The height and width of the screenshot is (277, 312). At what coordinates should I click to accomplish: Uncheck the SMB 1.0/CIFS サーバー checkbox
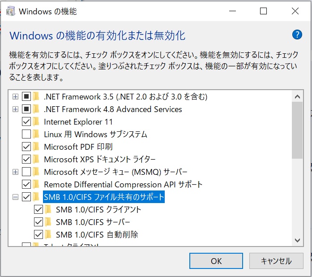pyautogui.click(x=38, y=222)
